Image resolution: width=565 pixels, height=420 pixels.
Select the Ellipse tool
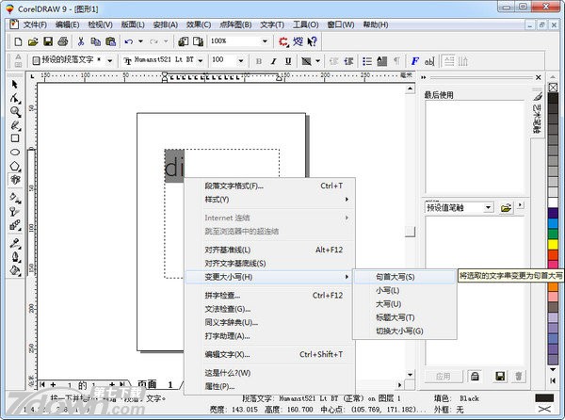tap(15, 151)
